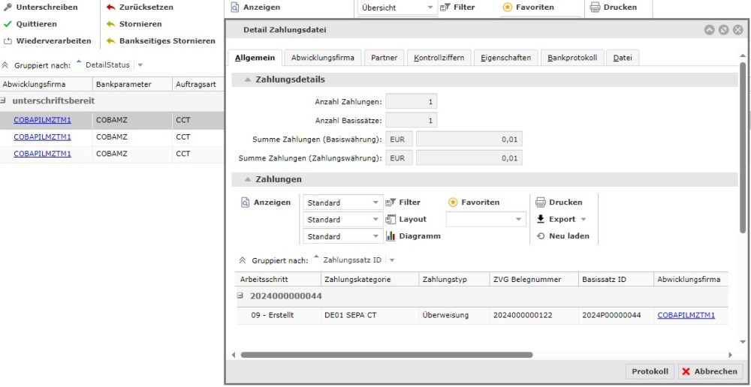This screenshot has height=387, width=751.
Task: Click Bankseitiges Stornieren button
Action: pos(161,40)
